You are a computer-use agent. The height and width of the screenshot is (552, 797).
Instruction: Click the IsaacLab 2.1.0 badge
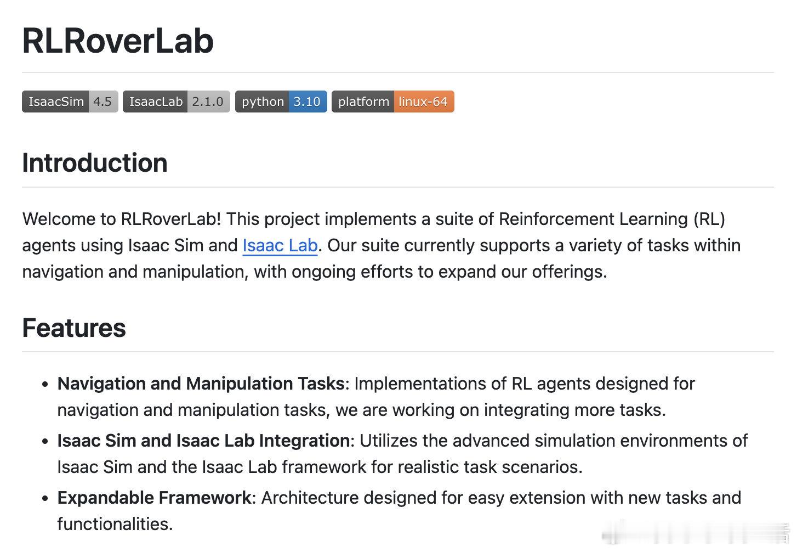pos(177,102)
